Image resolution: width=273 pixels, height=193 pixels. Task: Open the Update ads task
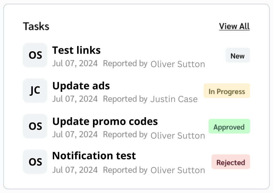(81, 86)
